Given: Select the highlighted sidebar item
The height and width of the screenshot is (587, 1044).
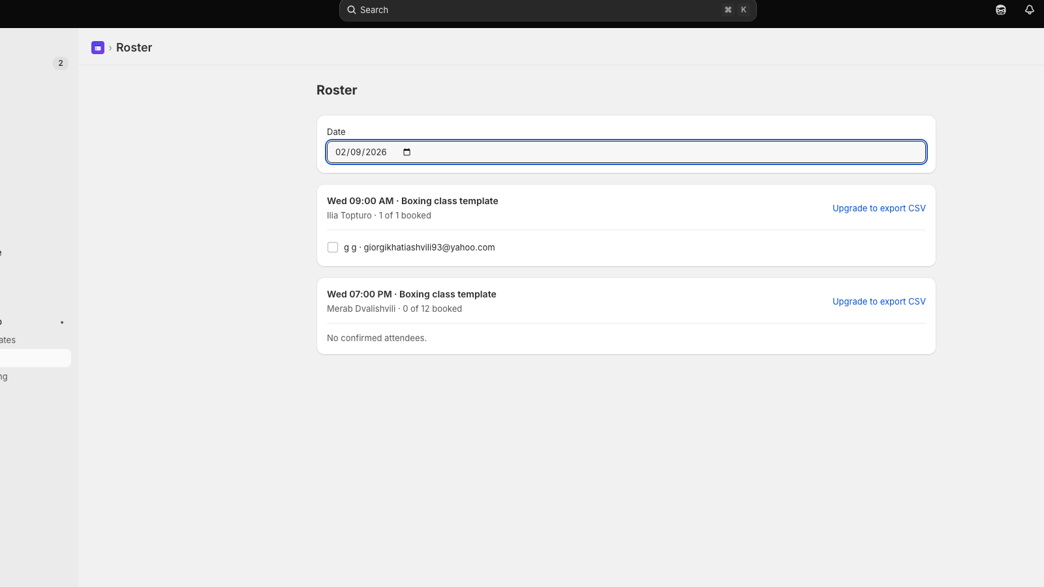Looking at the screenshot, I should click(x=35, y=358).
